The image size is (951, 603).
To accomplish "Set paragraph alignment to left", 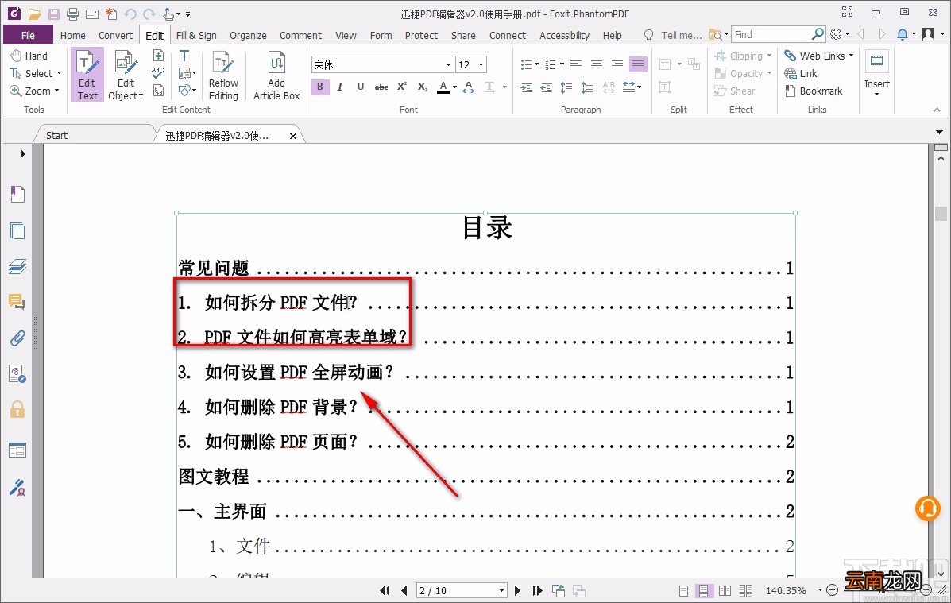I will click(x=575, y=64).
